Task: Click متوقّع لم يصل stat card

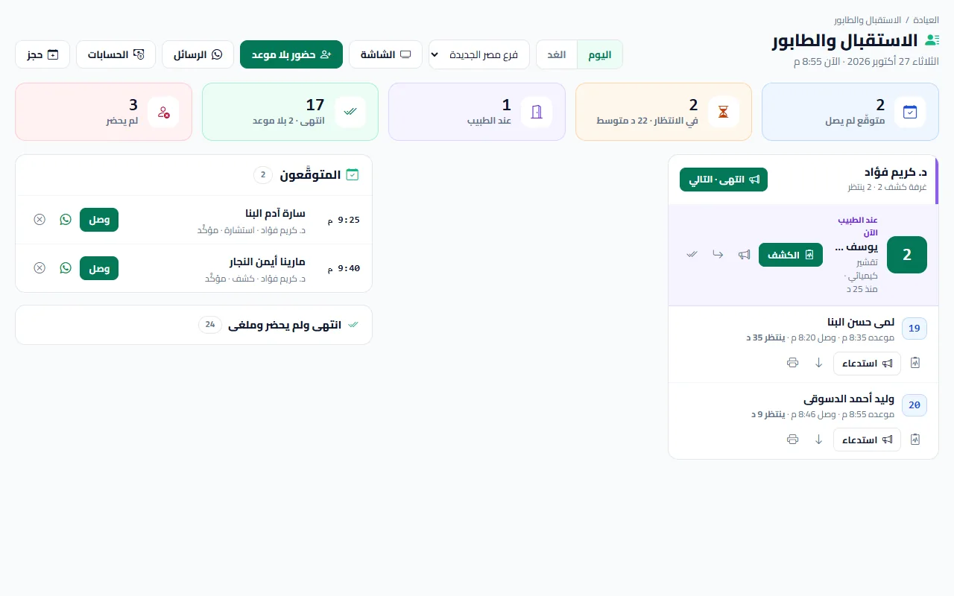Action: point(850,112)
